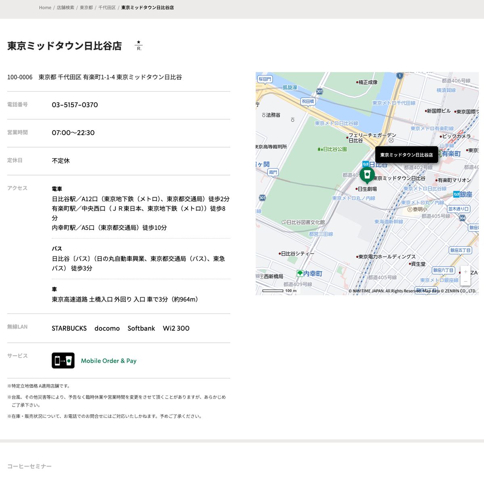Zoom in the map with plus button

point(465,271)
